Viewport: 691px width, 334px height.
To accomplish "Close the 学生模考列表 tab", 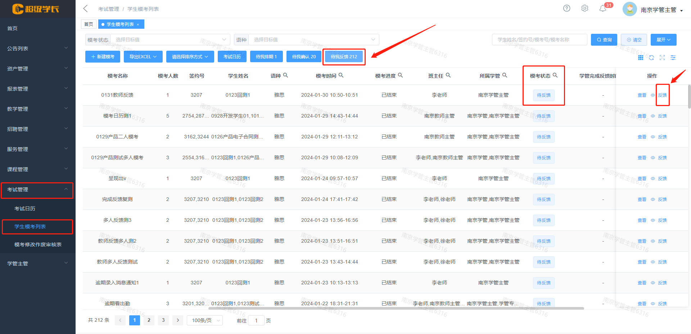I will (138, 24).
